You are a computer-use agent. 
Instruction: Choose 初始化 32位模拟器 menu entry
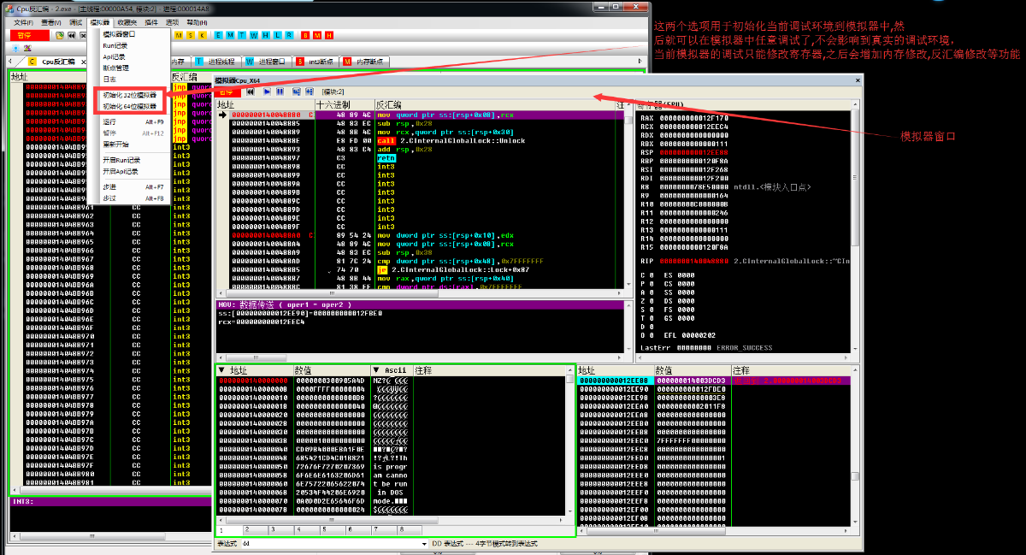click(x=130, y=95)
